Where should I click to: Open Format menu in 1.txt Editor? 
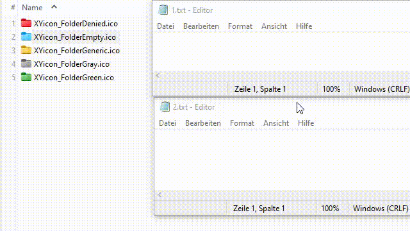[240, 26]
